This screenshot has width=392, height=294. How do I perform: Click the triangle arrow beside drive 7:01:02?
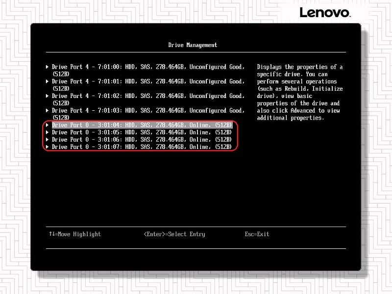(x=47, y=96)
